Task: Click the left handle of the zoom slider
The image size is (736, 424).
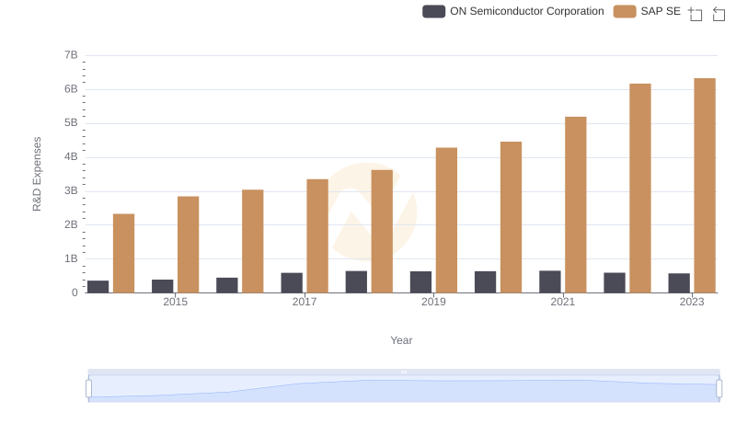Action: click(x=88, y=388)
